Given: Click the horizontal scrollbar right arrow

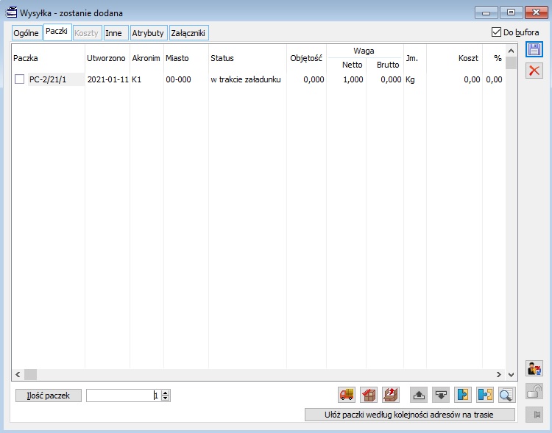Looking at the screenshot, I should pyautogui.click(x=499, y=375).
